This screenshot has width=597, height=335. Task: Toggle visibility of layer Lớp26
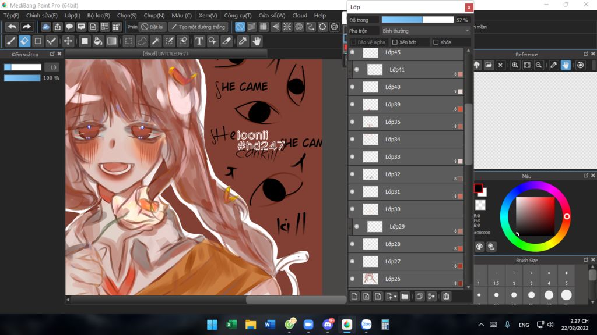point(352,279)
